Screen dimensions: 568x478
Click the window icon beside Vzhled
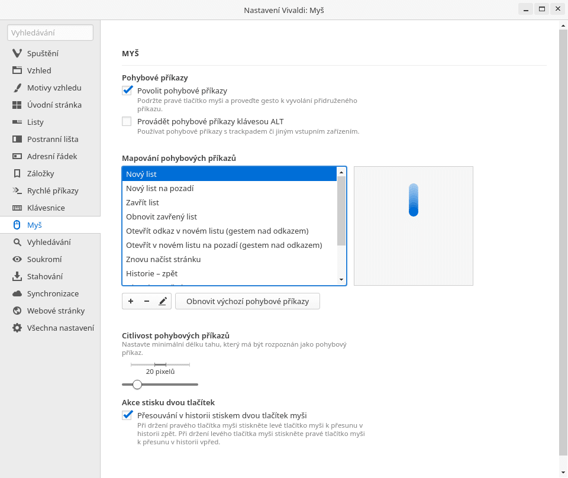point(17,70)
